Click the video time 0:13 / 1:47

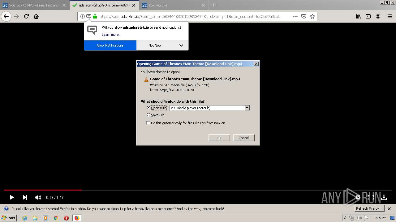pos(55,198)
